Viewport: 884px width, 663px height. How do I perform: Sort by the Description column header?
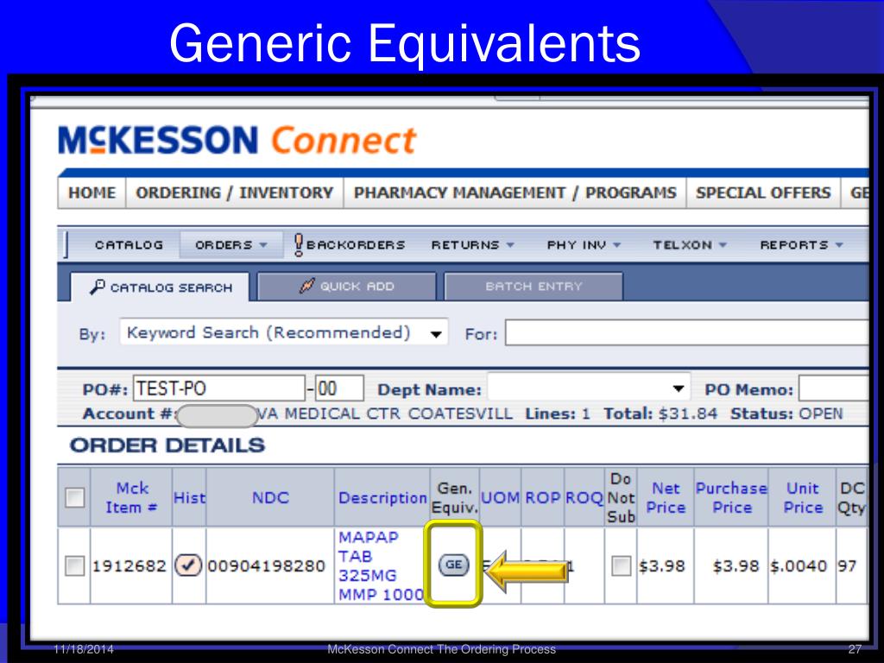click(382, 498)
